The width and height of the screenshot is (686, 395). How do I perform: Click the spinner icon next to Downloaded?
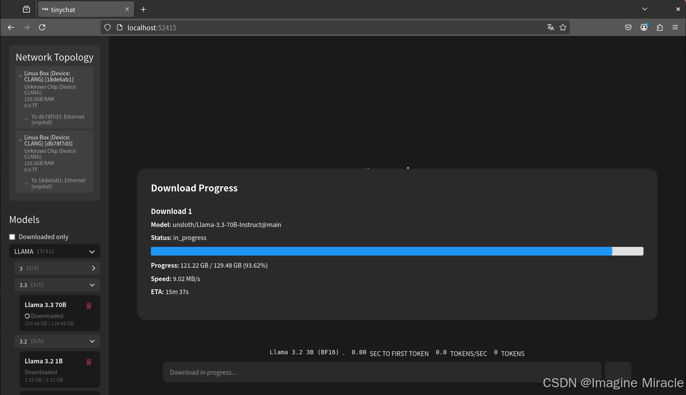tap(27, 316)
